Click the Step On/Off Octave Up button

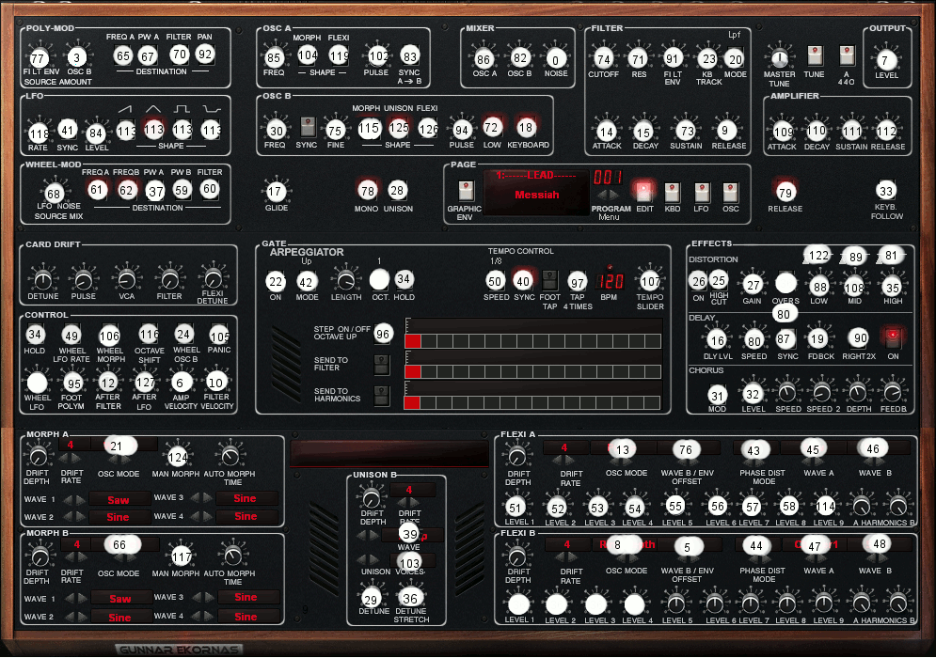[383, 334]
